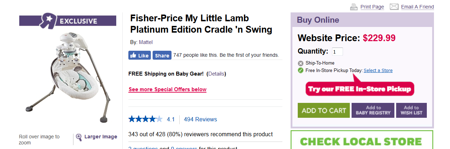The width and height of the screenshot is (450, 149).
Task: Click the star rating icons
Action: click(x=145, y=119)
